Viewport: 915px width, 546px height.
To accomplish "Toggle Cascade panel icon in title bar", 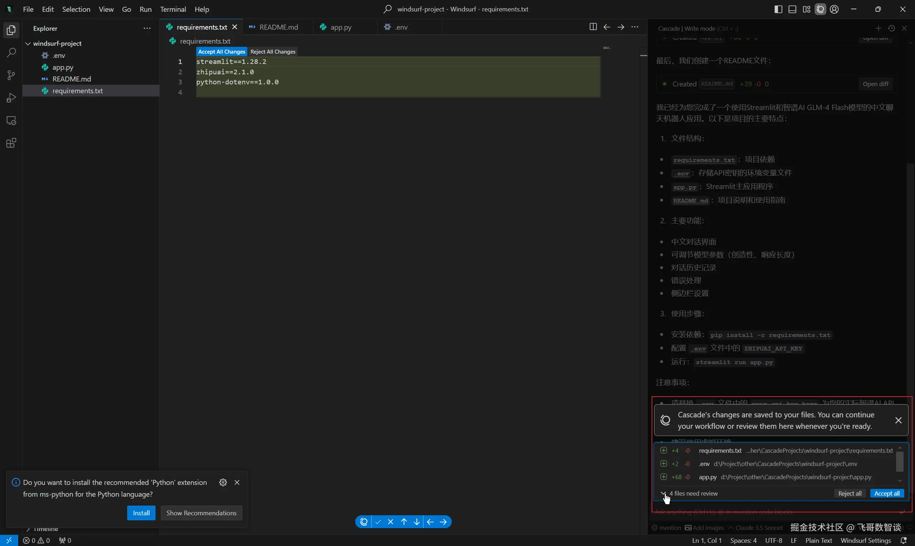I will click(x=820, y=9).
